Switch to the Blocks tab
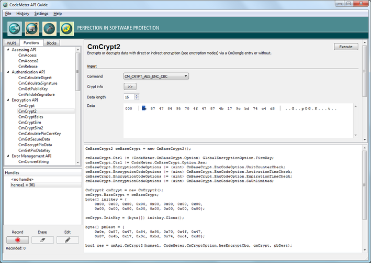 tap(51, 43)
